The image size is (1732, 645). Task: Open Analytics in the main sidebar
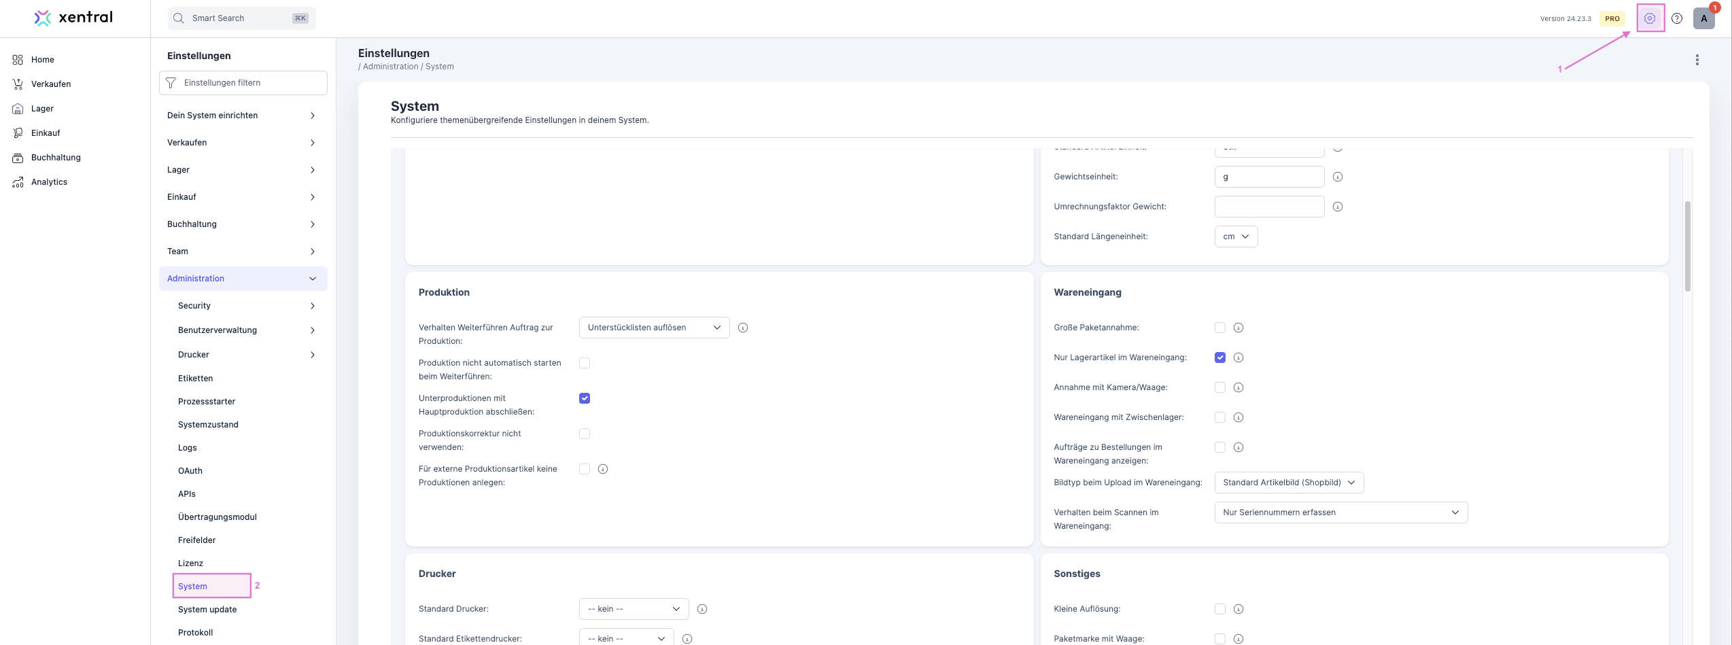coord(49,182)
